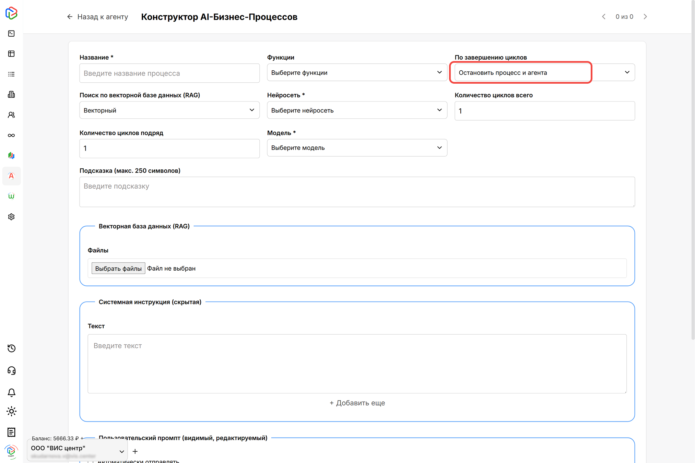The height and width of the screenshot is (463, 695).
Task: Click the notifications bell icon
Action: click(11, 392)
